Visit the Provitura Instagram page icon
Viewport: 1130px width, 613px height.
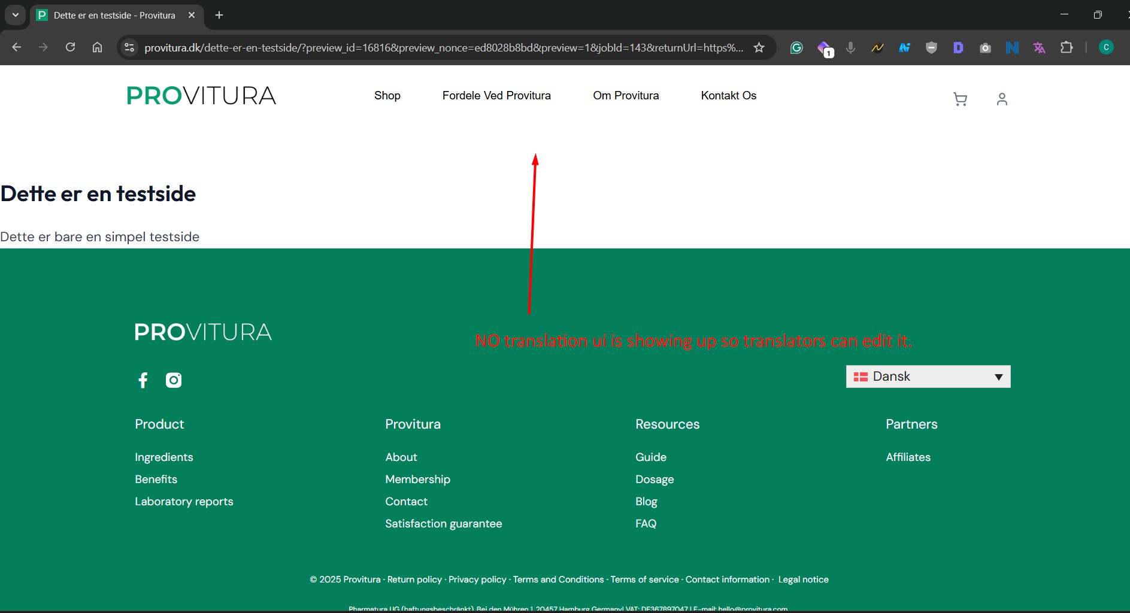coord(174,380)
